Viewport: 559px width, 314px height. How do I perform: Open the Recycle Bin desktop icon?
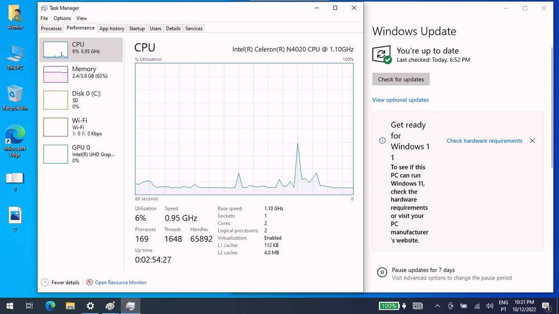pyautogui.click(x=15, y=98)
